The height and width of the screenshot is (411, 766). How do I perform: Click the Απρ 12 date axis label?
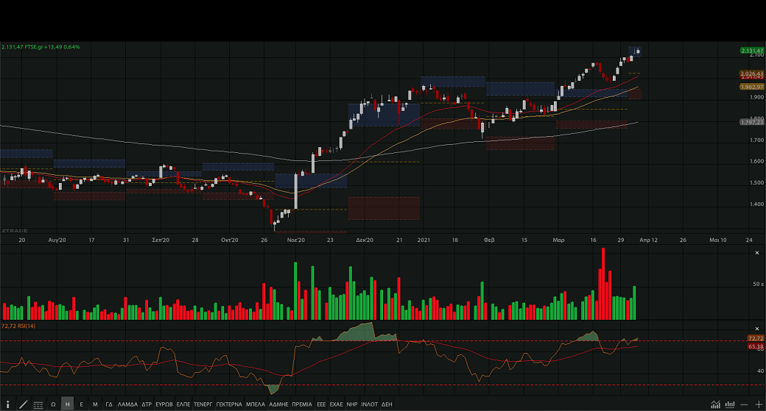tap(649, 240)
